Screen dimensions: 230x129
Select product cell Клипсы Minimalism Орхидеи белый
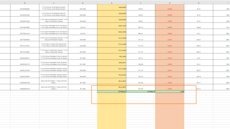coord(54,75)
